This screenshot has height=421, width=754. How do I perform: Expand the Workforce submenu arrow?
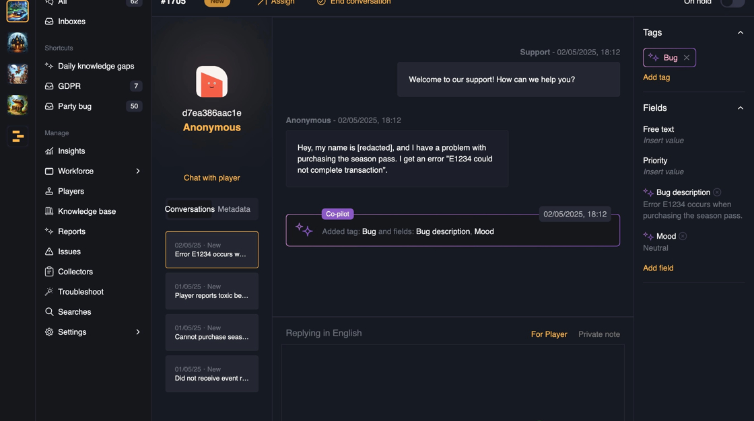(x=138, y=171)
